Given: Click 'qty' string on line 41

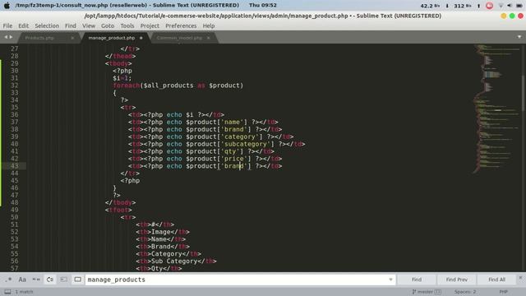Looking at the screenshot, I should [x=232, y=151].
